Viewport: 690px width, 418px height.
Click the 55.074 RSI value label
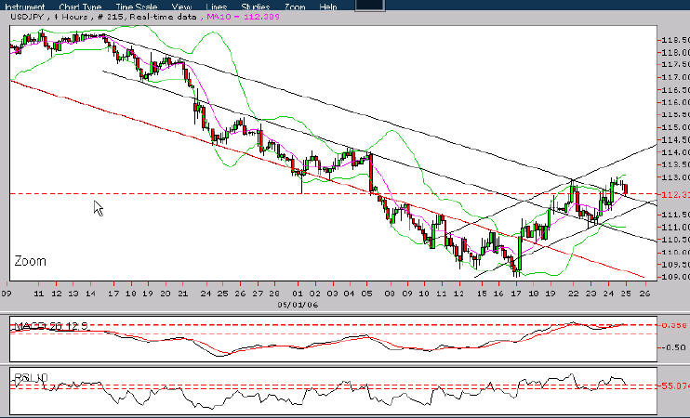pyautogui.click(x=675, y=385)
